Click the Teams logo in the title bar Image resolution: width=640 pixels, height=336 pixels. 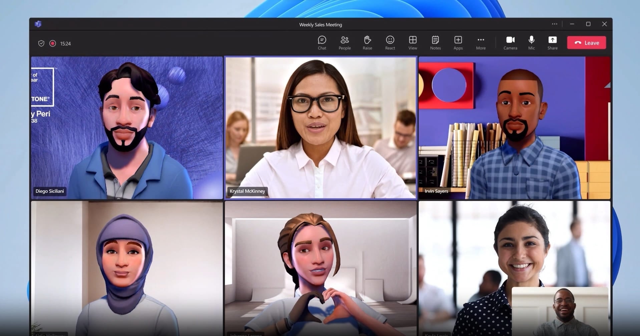coord(38,24)
